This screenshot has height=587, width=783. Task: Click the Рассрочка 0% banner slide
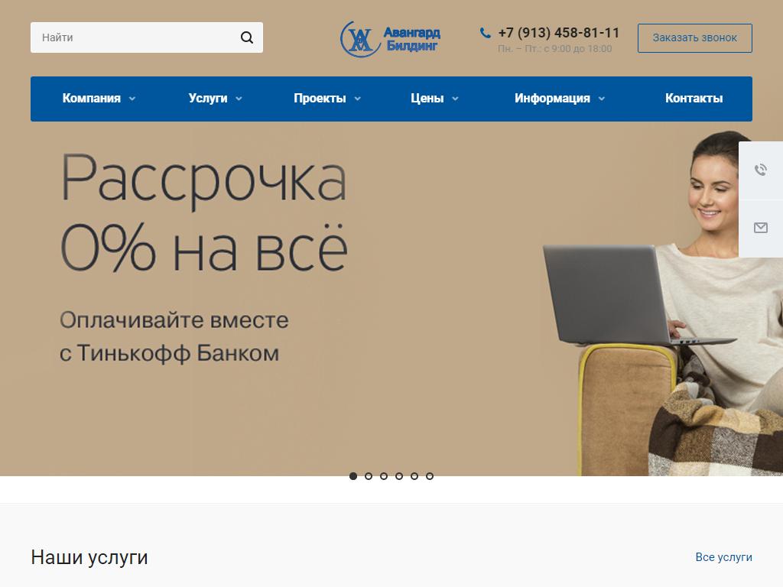coord(391,300)
